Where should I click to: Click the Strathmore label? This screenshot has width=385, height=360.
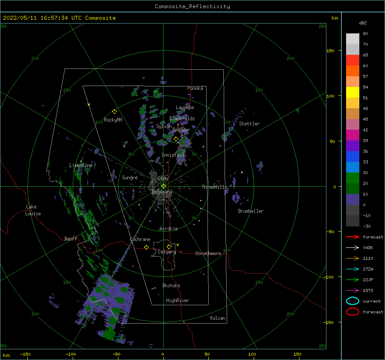tap(208, 253)
